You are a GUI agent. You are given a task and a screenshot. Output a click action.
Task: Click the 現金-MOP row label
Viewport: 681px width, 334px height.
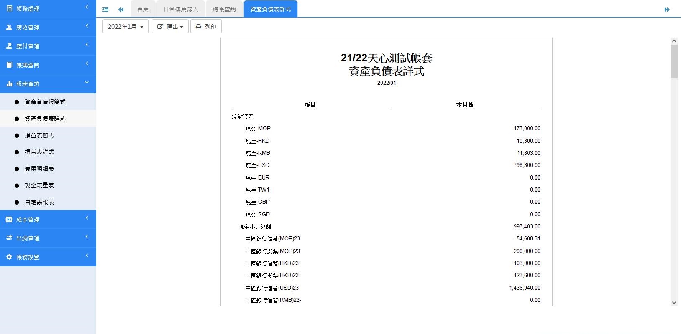pos(258,129)
